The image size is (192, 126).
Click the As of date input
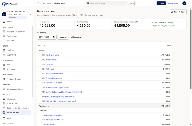47,37
